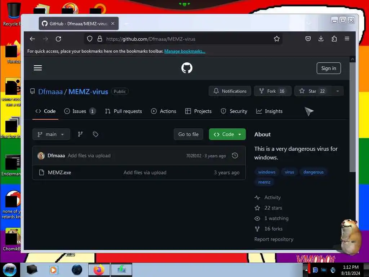
Task: Open commit history clock icon
Action: point(235,155)
